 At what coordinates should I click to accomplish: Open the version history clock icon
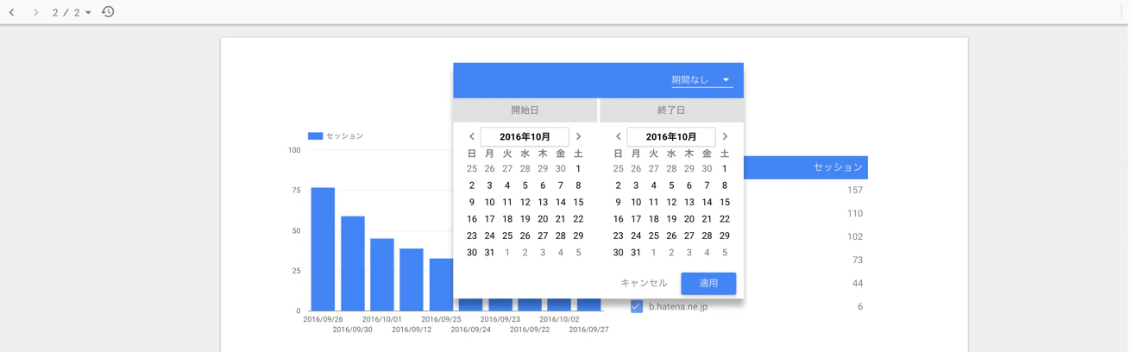[108, 12]
